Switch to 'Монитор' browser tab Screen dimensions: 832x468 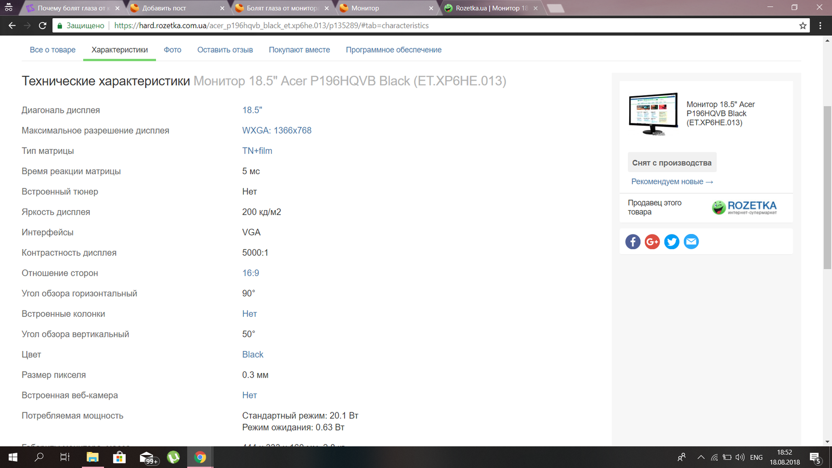click(386, 8)
